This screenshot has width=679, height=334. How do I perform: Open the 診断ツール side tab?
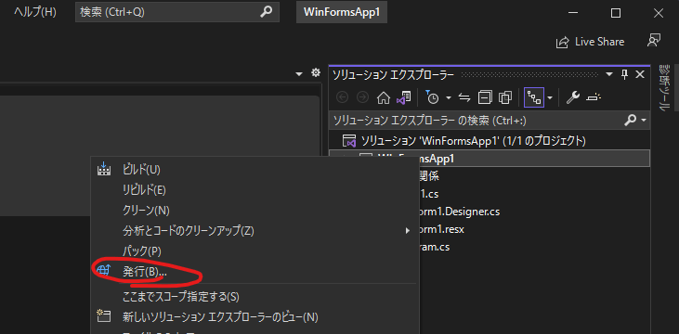pos(664,88)
